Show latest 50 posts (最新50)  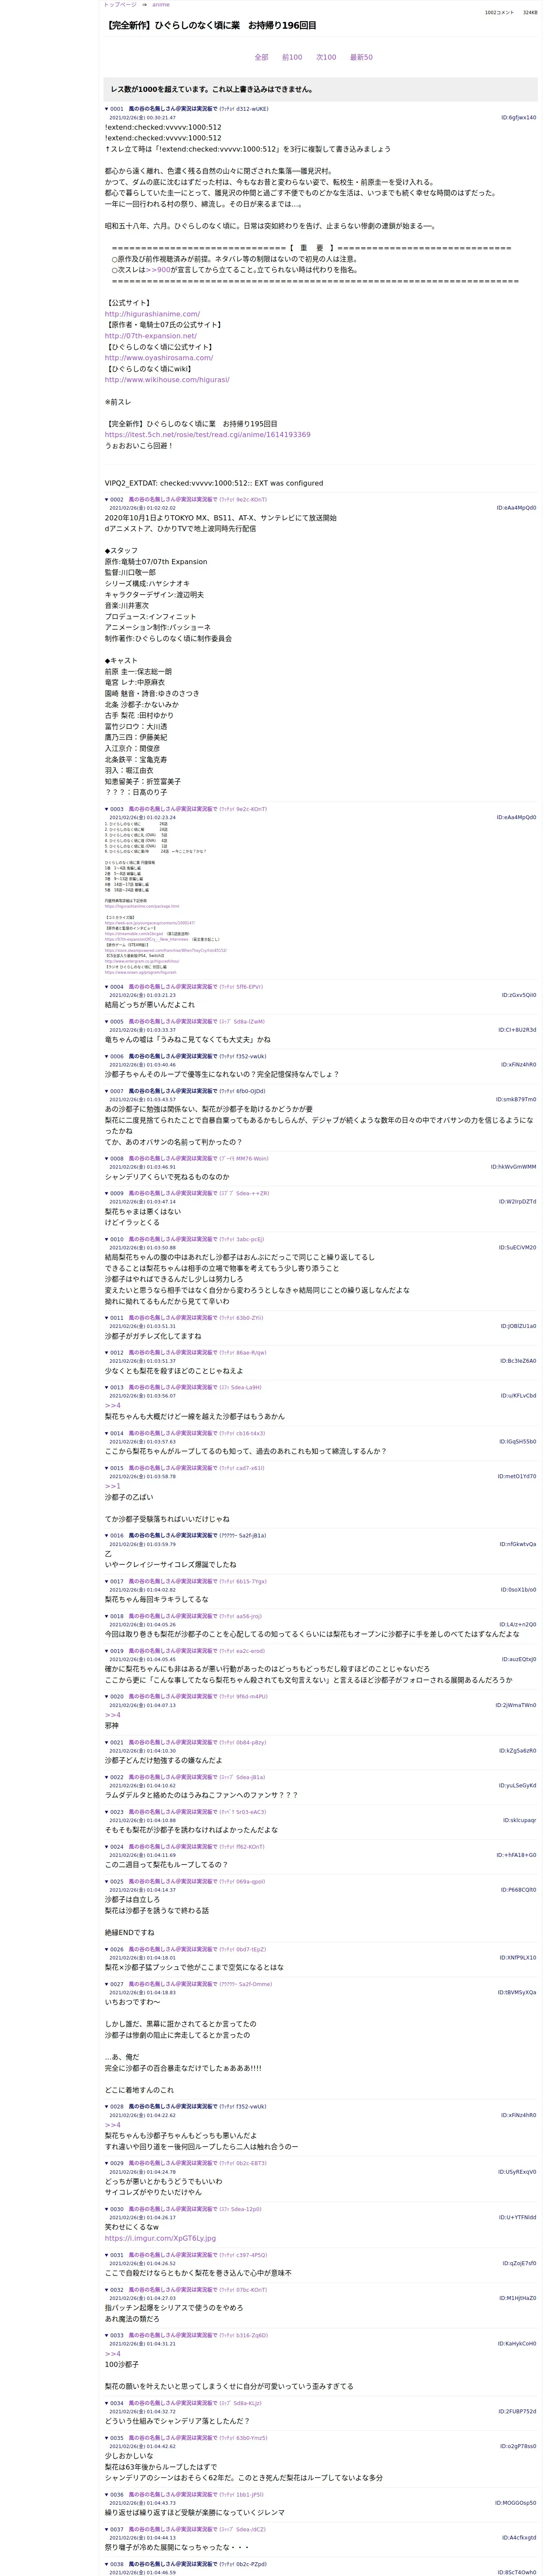pyautogui.click(x=361, y=57)
